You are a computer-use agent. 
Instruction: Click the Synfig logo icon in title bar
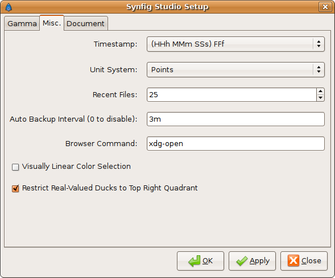pos(9,7)
